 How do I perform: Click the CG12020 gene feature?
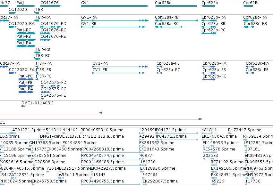(13, 13)
